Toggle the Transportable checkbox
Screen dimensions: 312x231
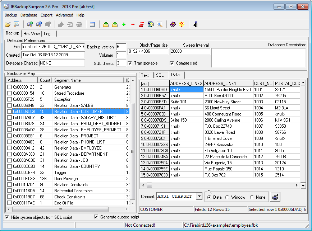(x=130, y=63)
